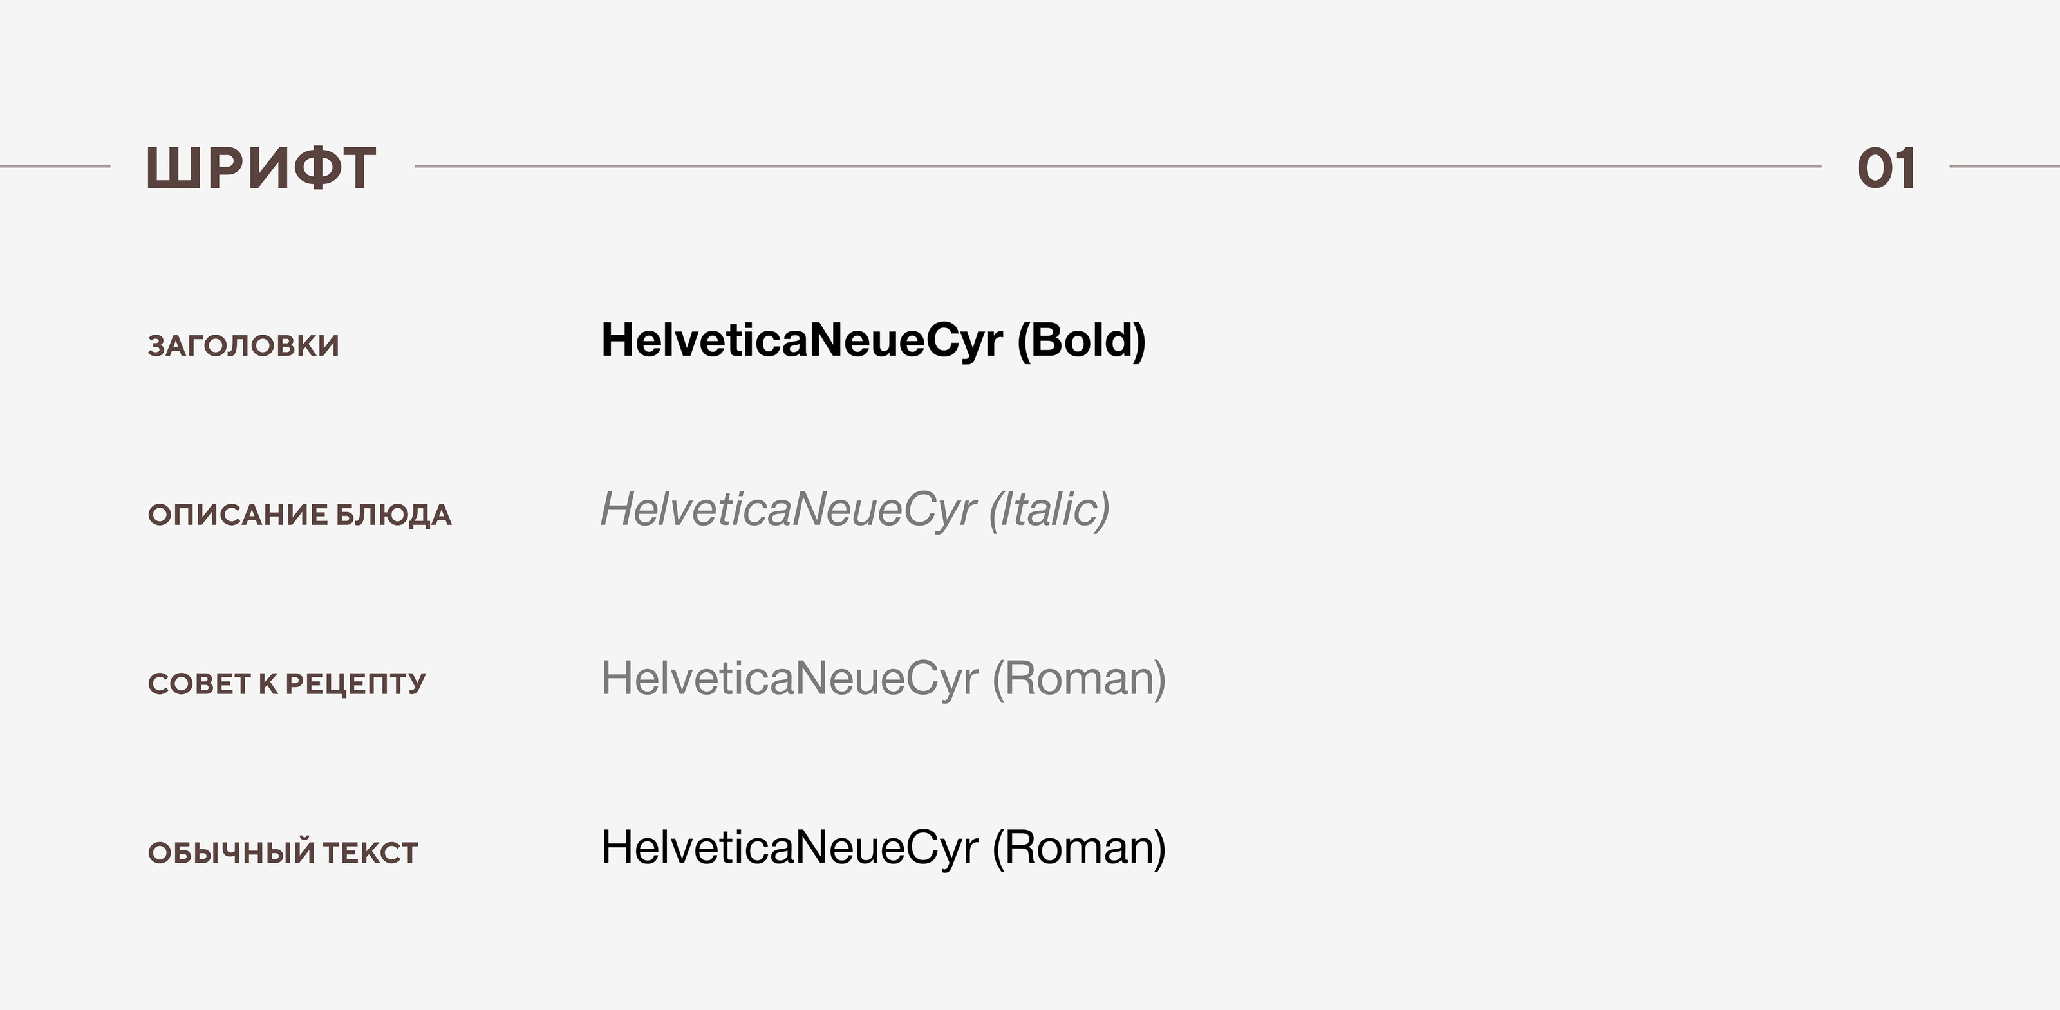Click HelveticaNeueCyr in the gray Roman sample
This screenshot has width=2060, height=1010.
789,679
